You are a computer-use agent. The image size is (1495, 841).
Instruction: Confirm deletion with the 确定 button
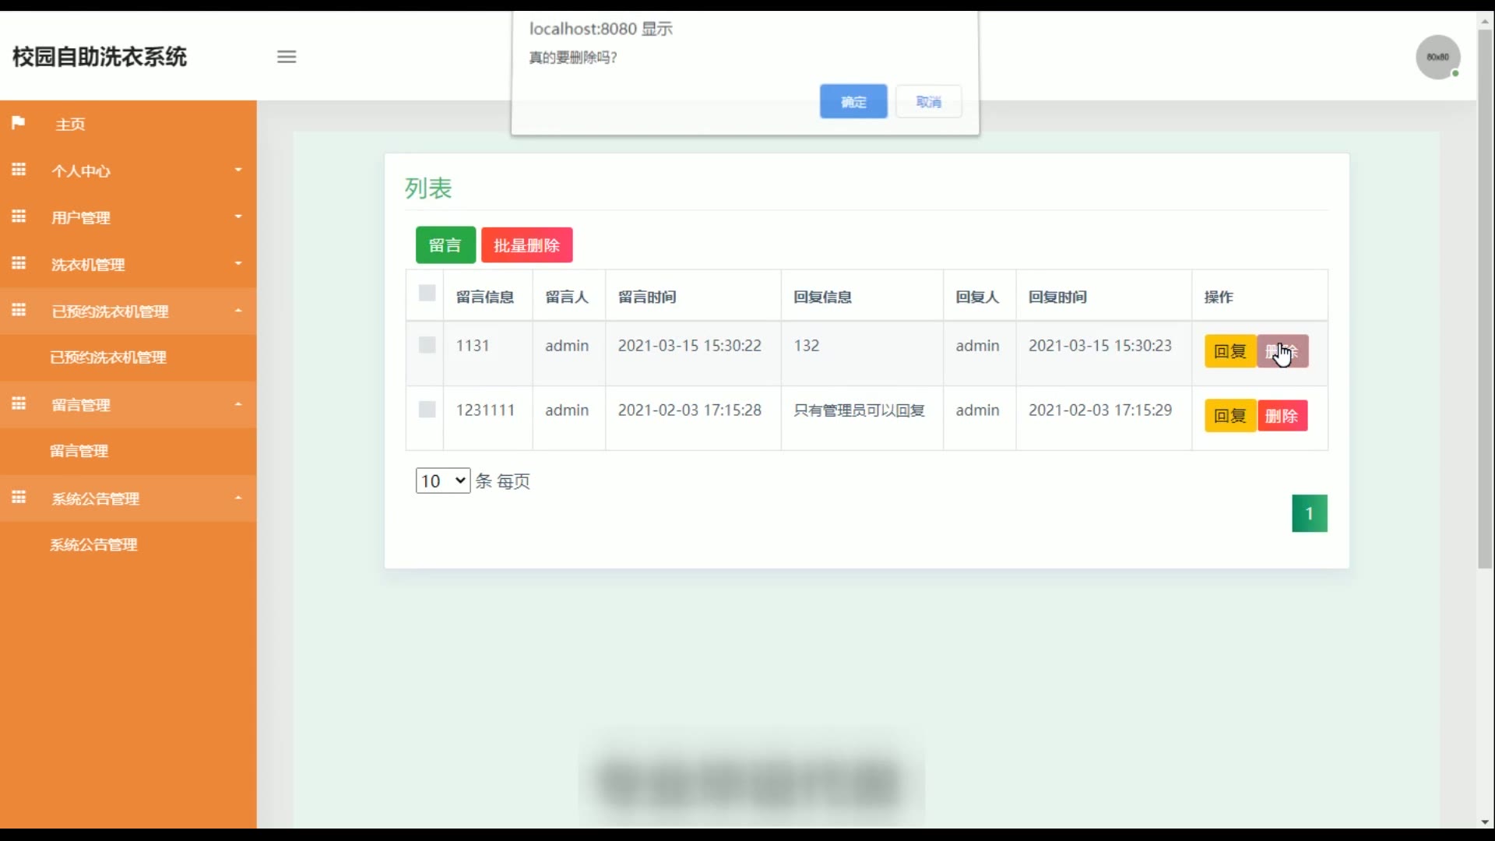(x=853, y=101)
